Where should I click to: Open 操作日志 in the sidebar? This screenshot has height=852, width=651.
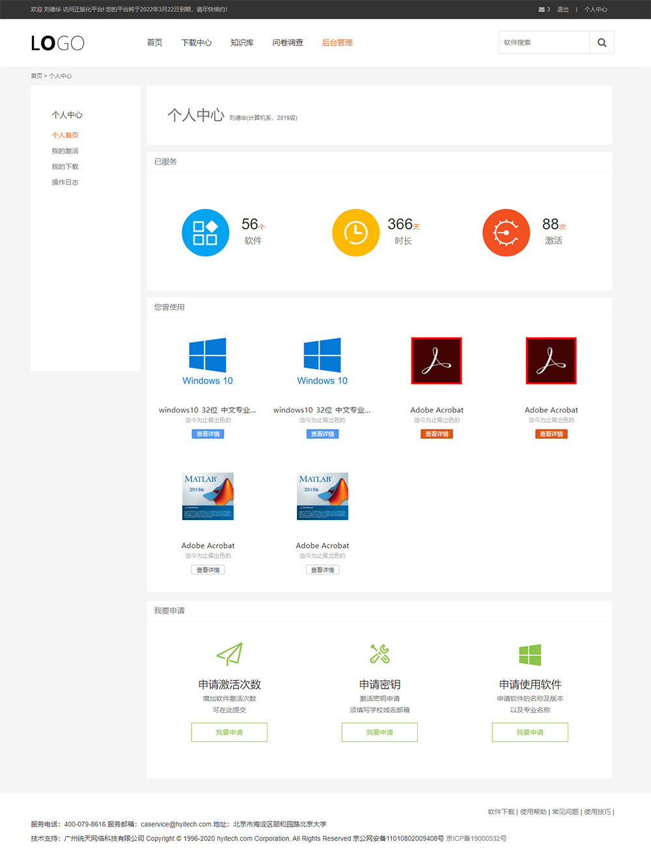(x=65, y=182)
